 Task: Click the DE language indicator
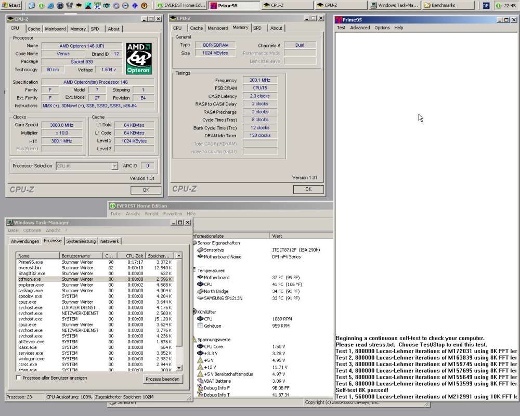pos(486,5)
